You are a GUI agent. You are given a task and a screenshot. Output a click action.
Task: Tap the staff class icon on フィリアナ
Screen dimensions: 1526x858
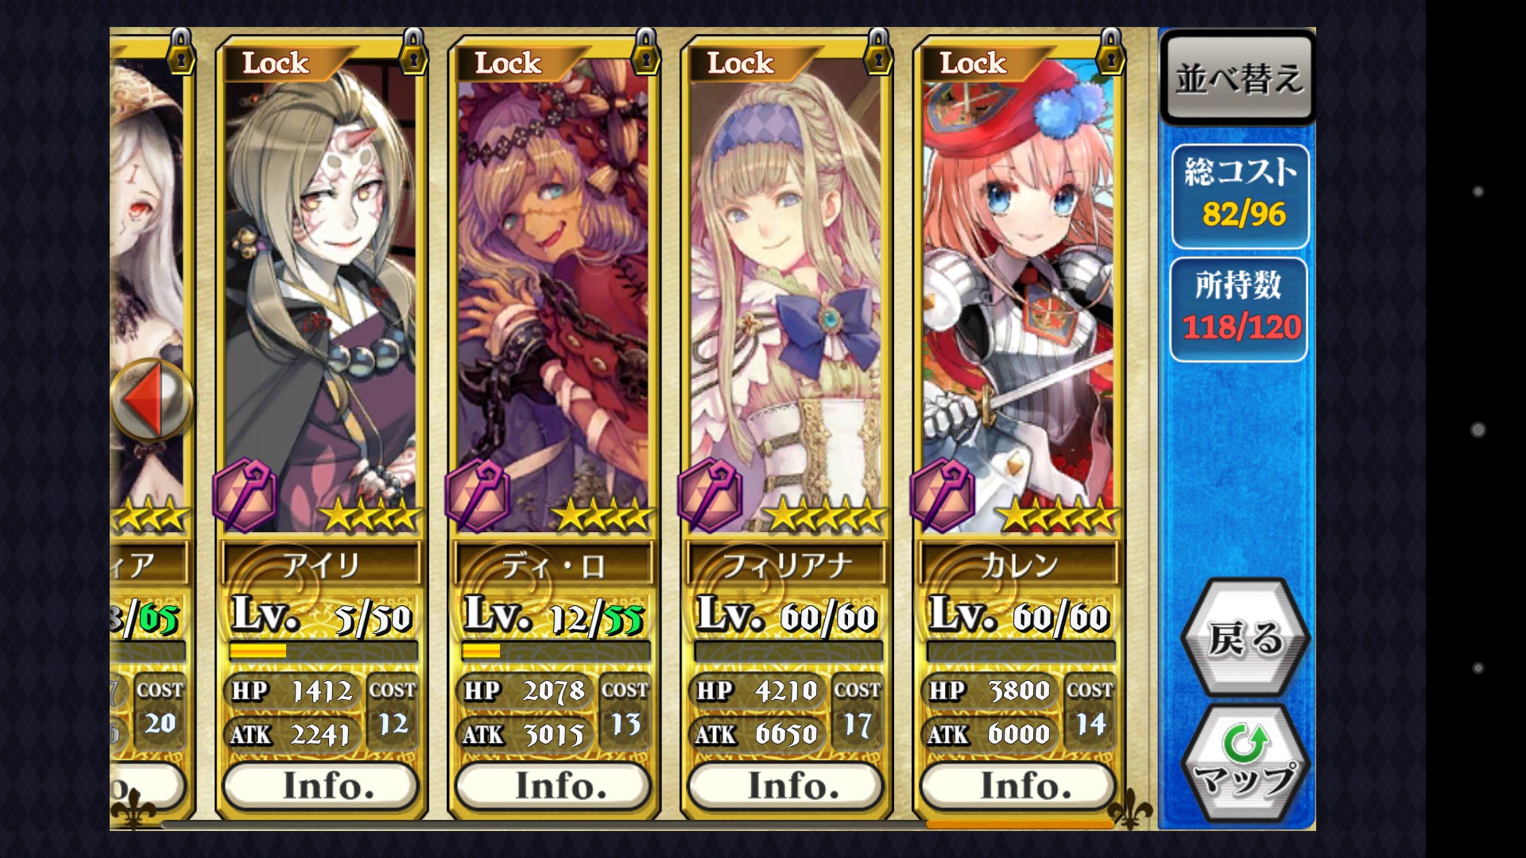click(711, 495)
